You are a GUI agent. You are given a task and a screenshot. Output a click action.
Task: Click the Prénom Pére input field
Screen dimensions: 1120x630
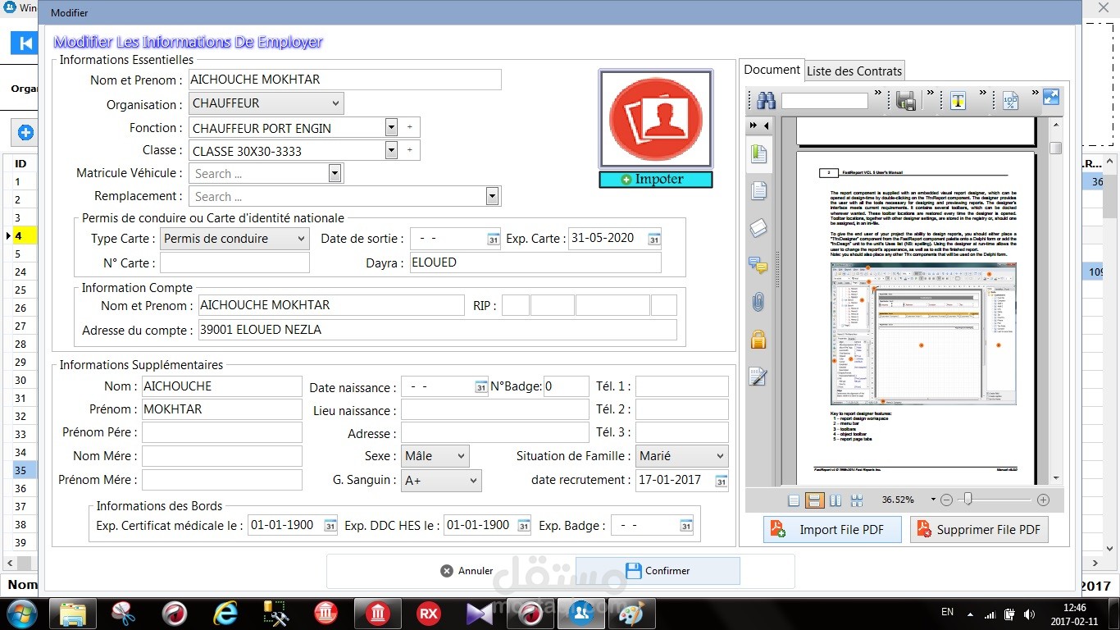[x=222, y=432]
